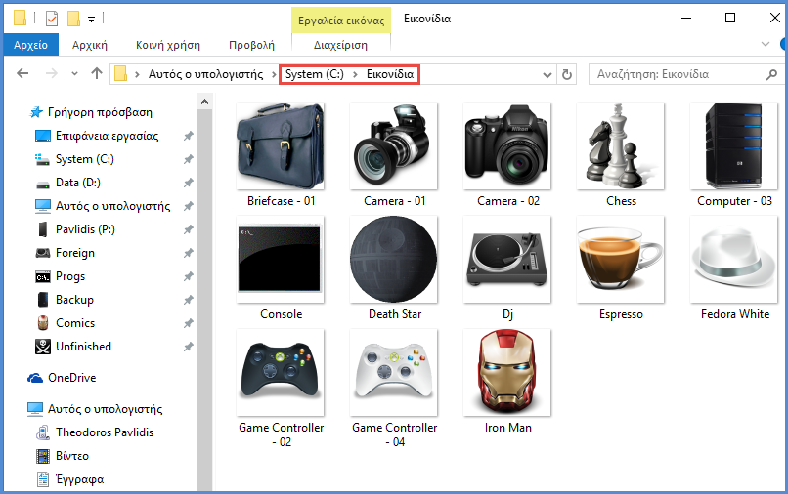Viewport: 788px width, 494px height.
Task: Click the Chess pieces image icon
Action: [x=621, y=146]
